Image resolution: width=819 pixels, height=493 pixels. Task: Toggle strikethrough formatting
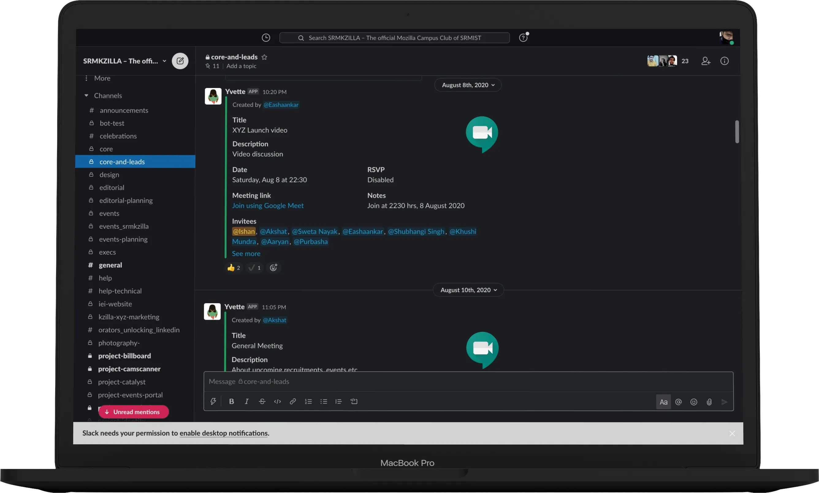(262, 401)
